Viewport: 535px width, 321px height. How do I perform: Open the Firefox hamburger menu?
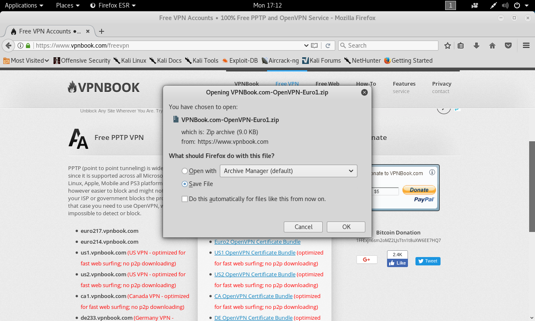[526, 46]
